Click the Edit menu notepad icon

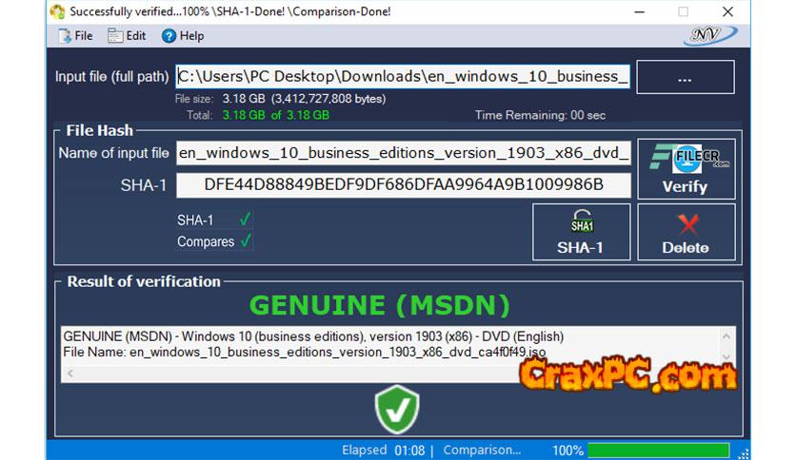point(114,36)
